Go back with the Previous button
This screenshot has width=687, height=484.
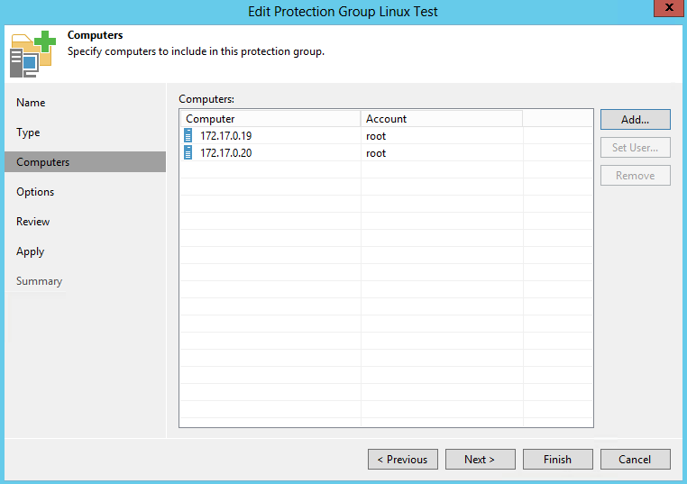pyautogui.click(x=403, y=460)
